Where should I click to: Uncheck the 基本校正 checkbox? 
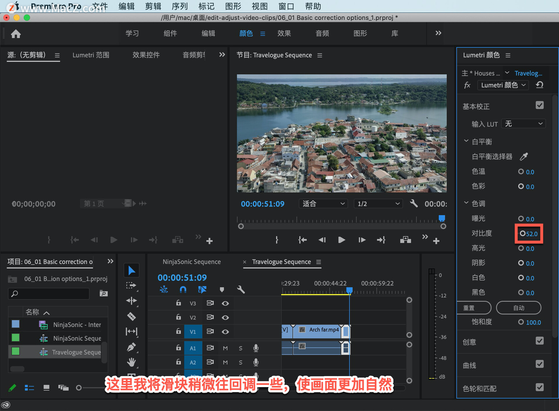[539, 106]
